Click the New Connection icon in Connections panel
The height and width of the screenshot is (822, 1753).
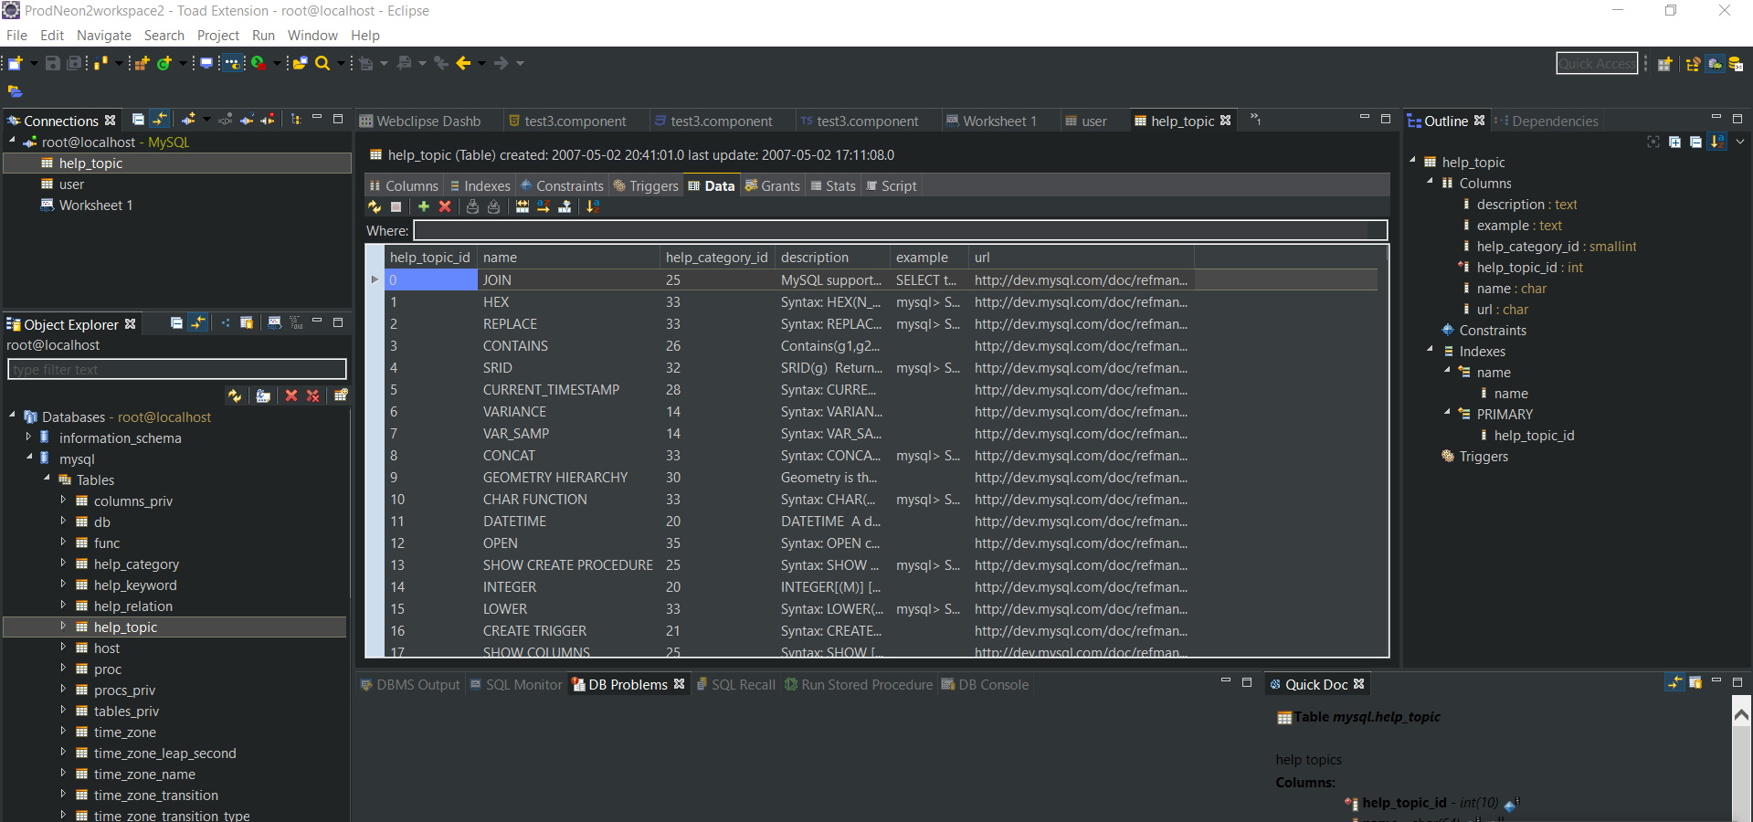188,120
